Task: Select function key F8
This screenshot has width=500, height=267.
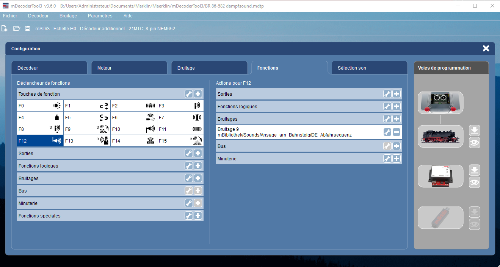Action: pyautogui.click(x=40, y=129)
